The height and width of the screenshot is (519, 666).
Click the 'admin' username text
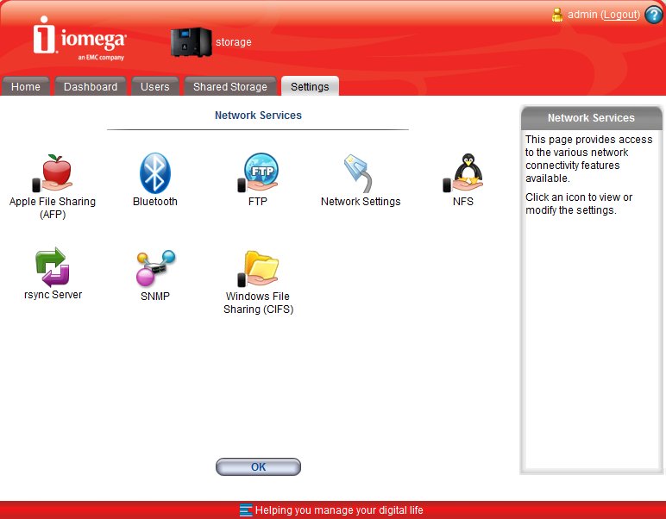(x=582, y=15)
